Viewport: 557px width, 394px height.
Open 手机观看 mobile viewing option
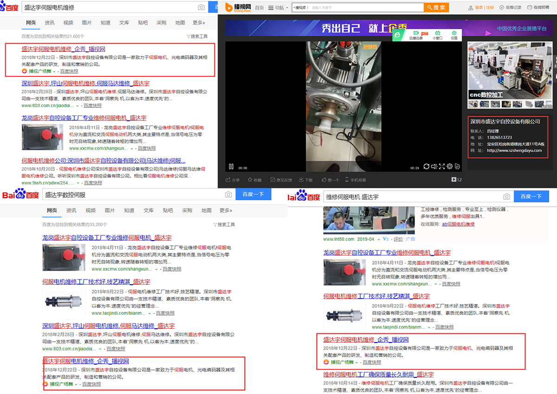point(356,180)
